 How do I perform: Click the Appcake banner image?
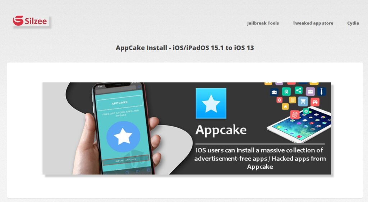click(187, 128)
